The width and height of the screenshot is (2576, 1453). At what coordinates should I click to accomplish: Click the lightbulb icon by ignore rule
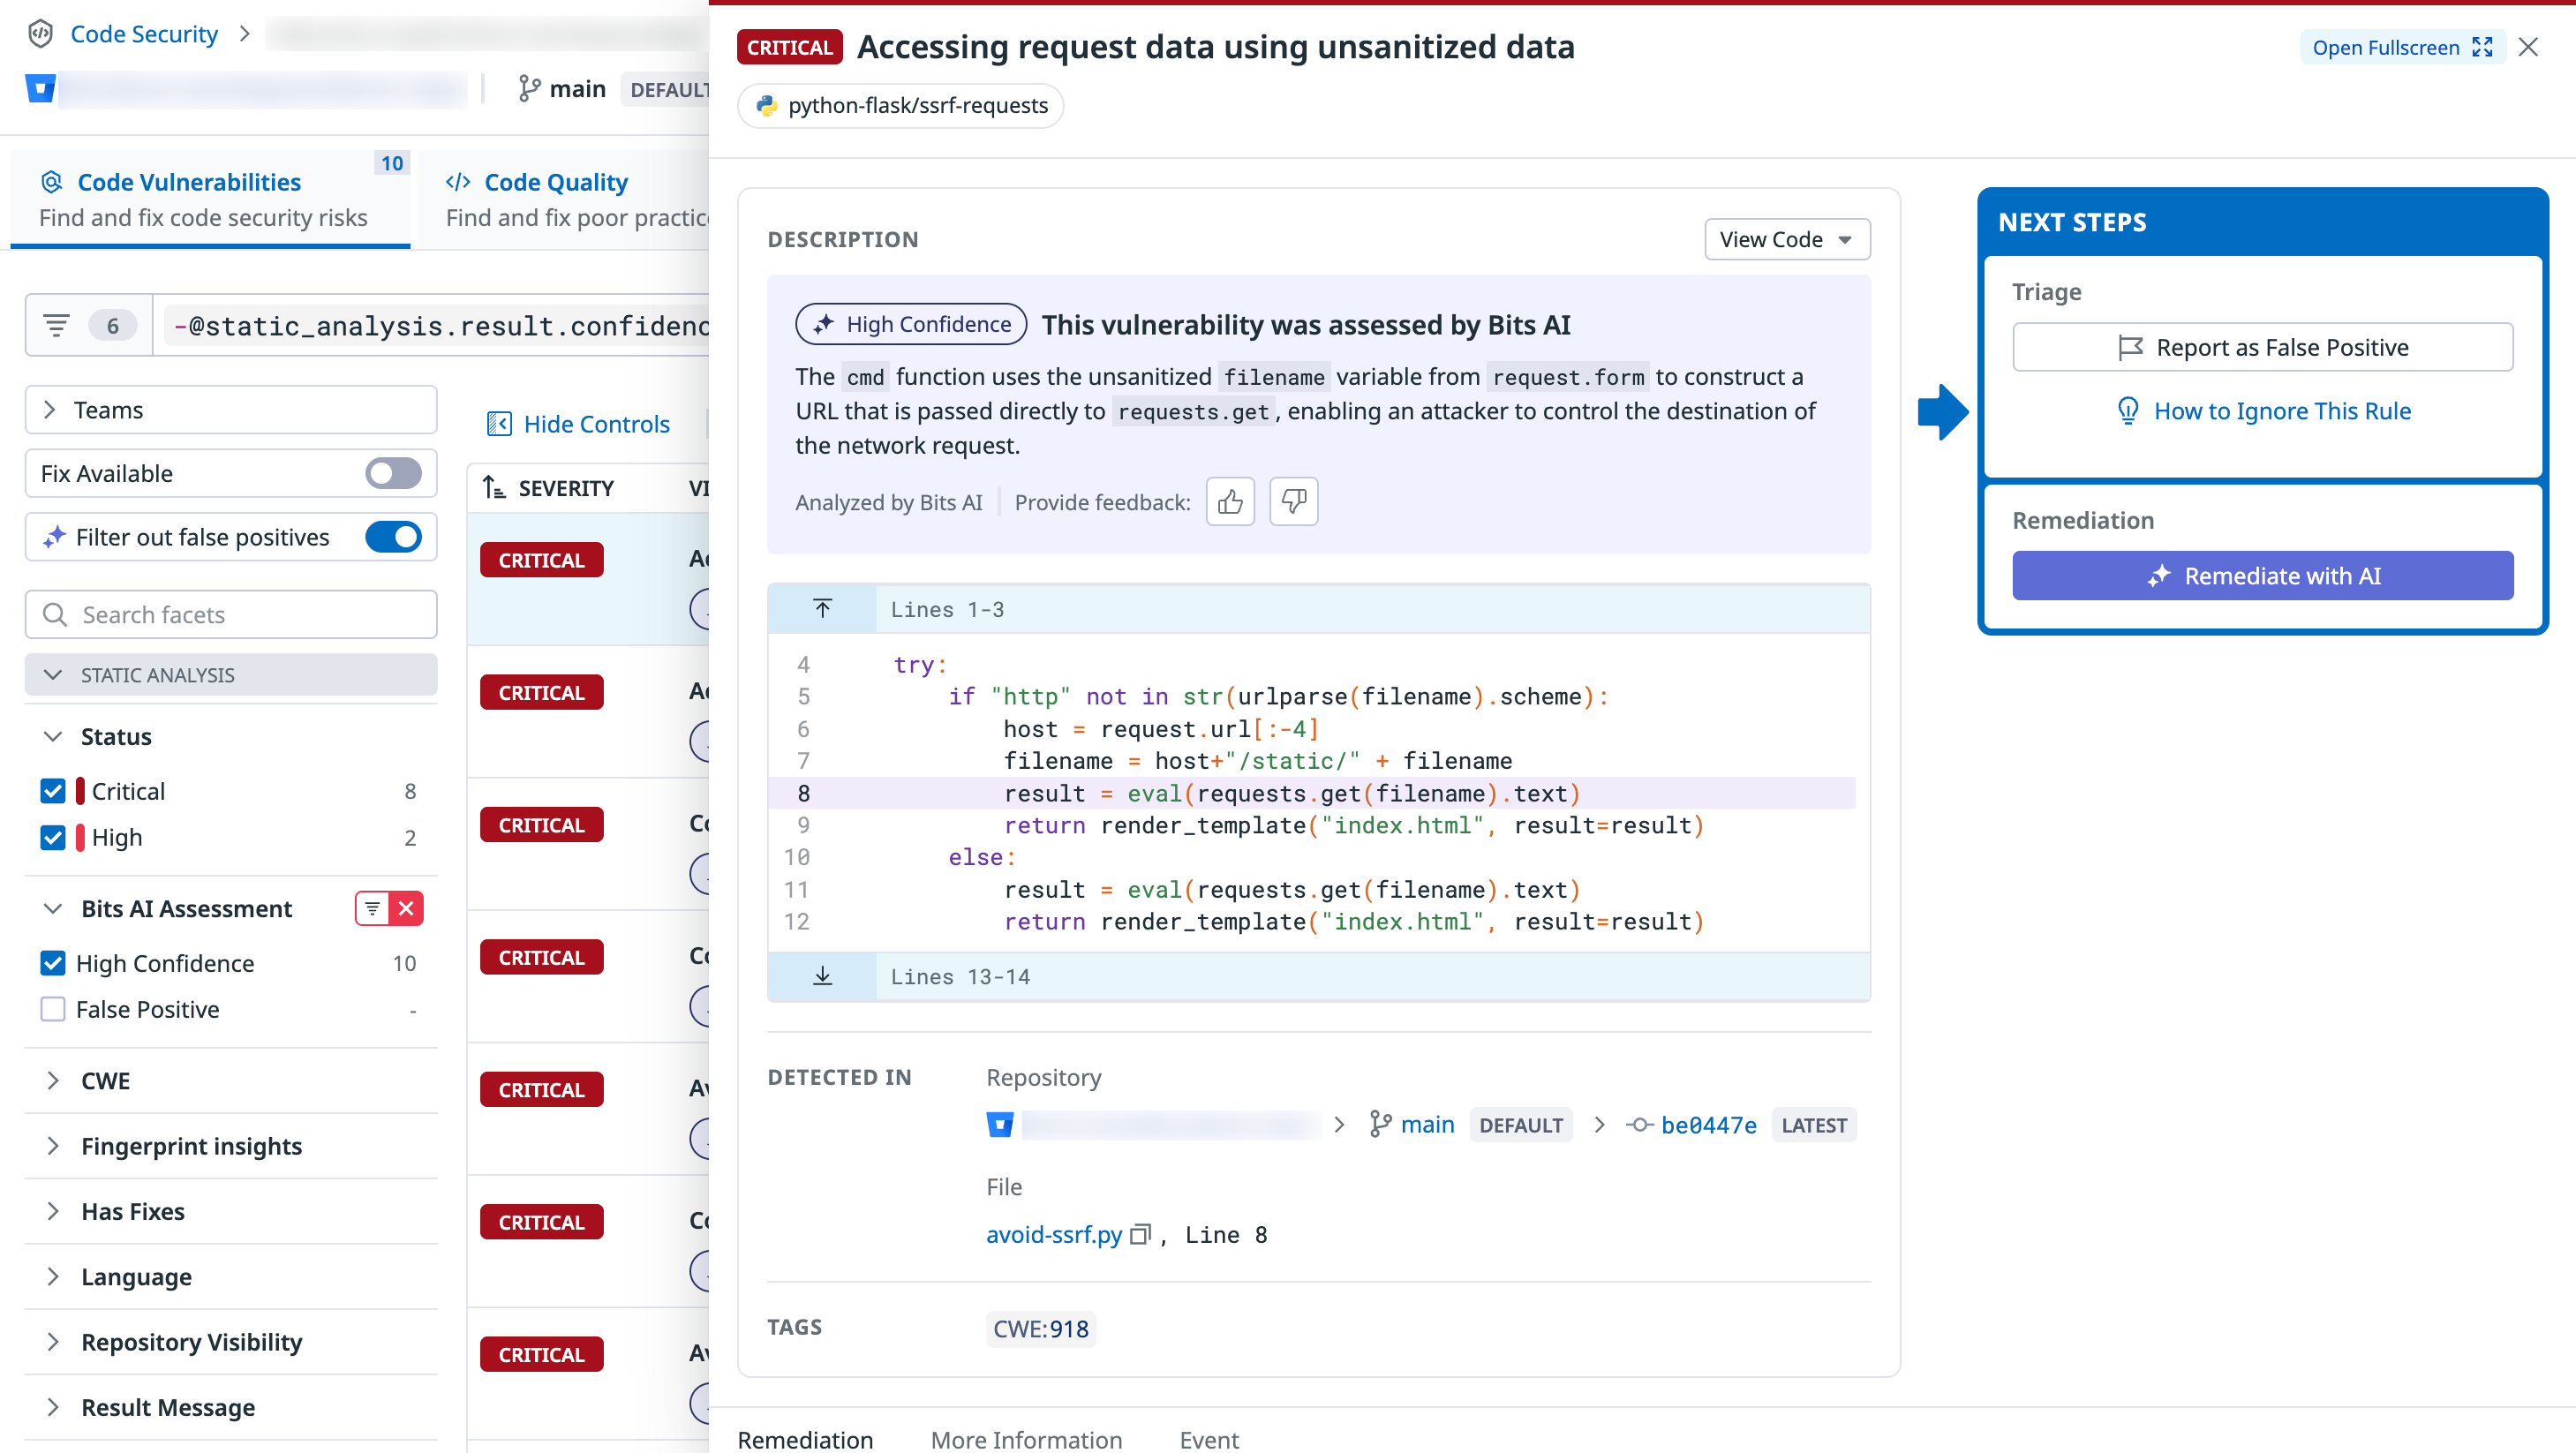(2127, 411)
